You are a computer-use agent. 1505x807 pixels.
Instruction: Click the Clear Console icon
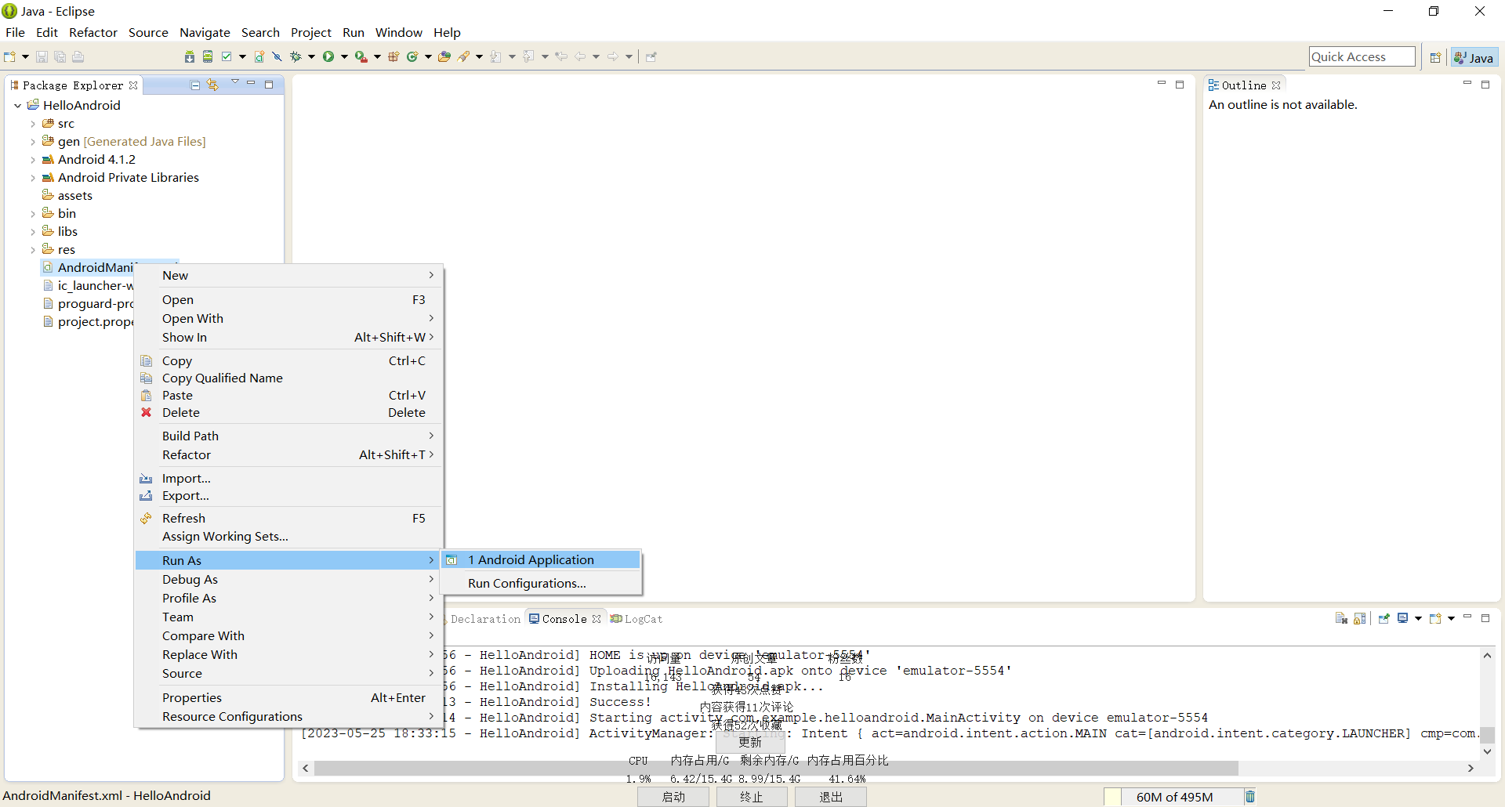tap(1341, 618)
